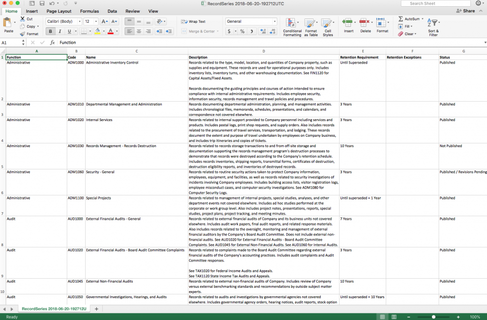Click the increase font size icon

(104, 21)
